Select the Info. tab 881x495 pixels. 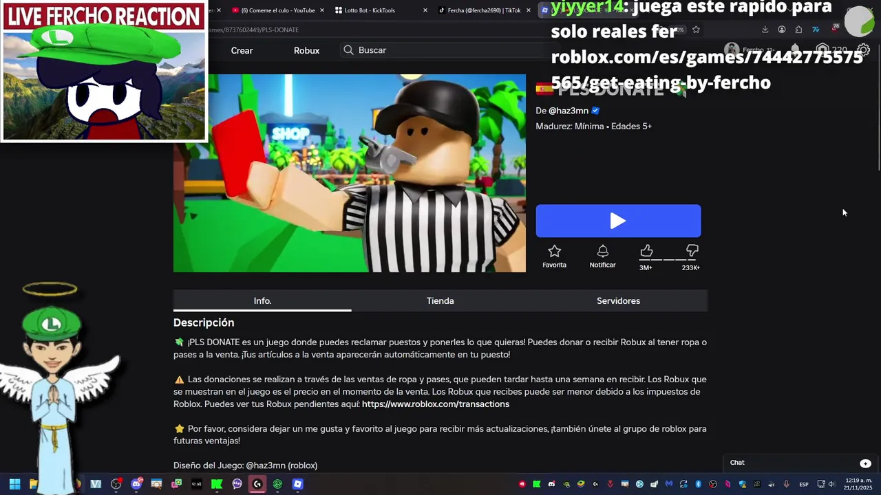click(262, 300)
